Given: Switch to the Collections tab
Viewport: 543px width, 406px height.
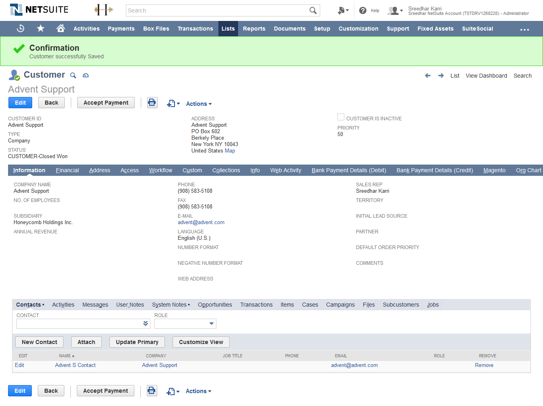Looking at the screenshot, I should pos(226,170).
